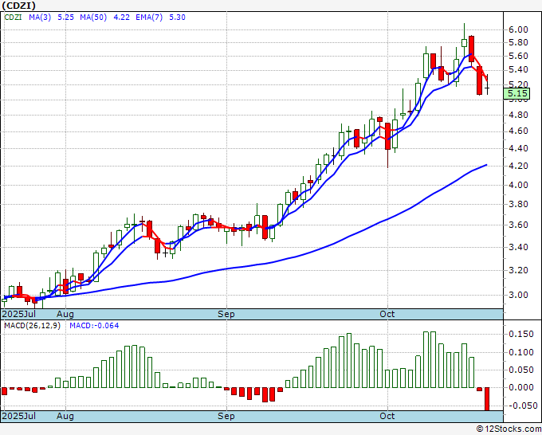Click the last red MACD histogram bar

click(x=487, y=399)
